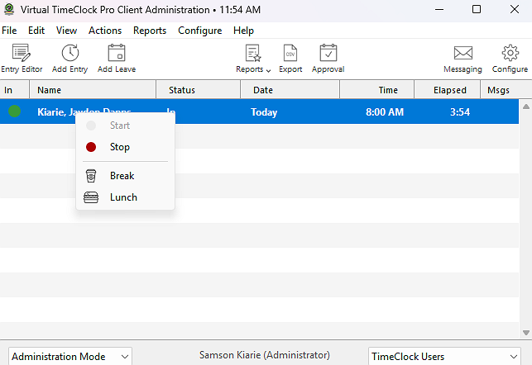Sort by the Status column header
This screenshot has width=532, height=365.
coord(198,90)
